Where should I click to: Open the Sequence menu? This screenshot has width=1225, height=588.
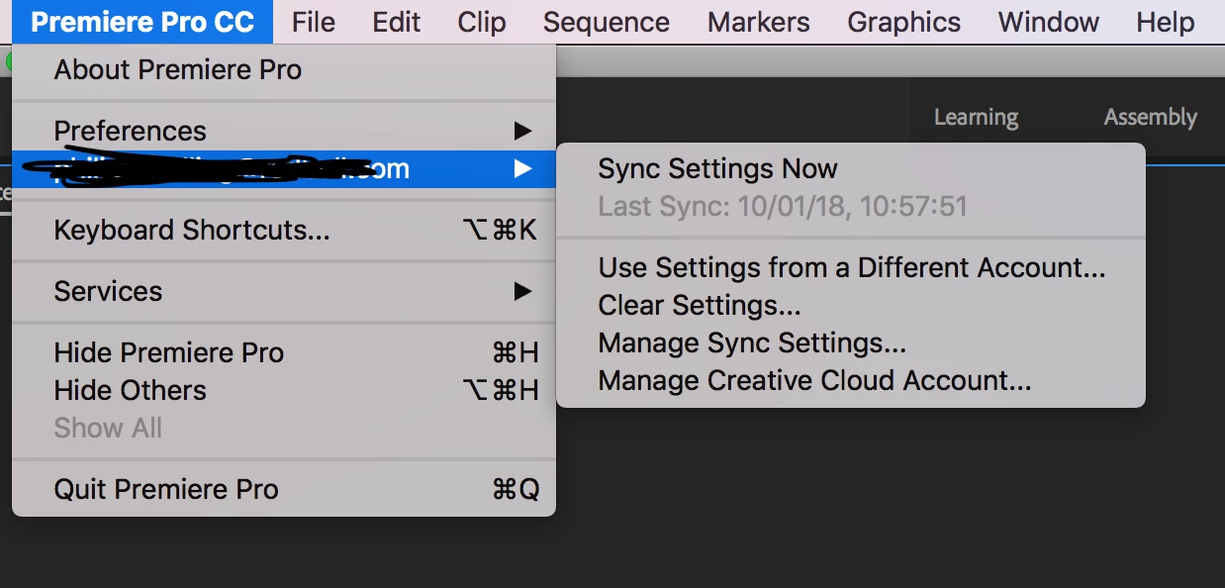[x=607, y=22]
